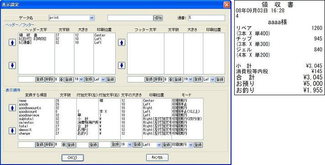This screenshot has width=325, height=165.
Task: Click 登録 for 付加文字(右) input
Action: tap(115, 144)
